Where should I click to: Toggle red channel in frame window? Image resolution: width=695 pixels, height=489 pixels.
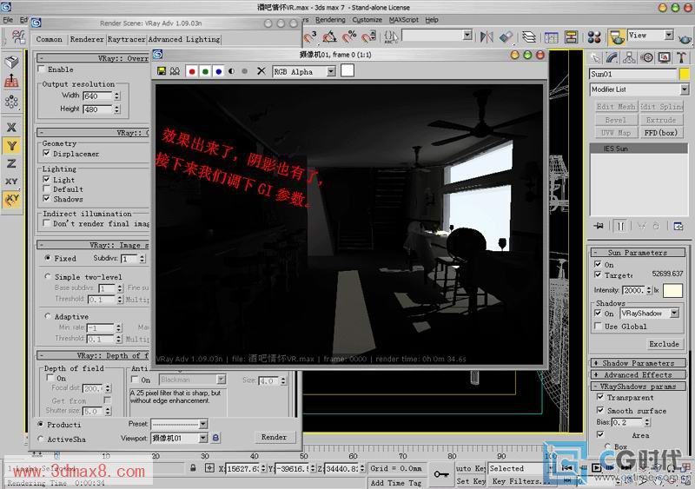click(x=192, y=71)
